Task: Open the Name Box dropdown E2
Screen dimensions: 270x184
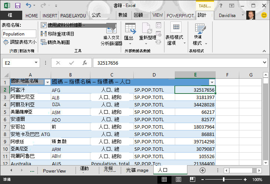Action: click(36, 62)
